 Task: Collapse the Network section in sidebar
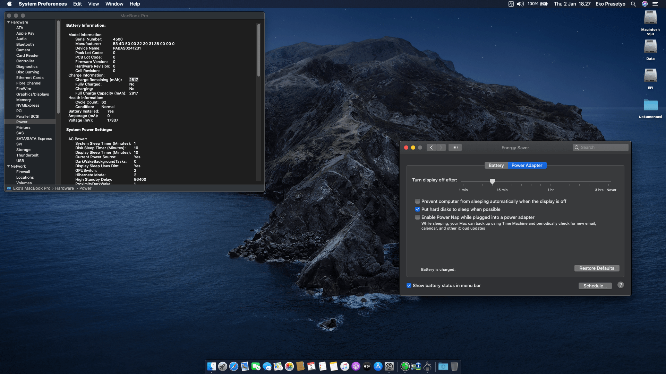click(9, 166)
